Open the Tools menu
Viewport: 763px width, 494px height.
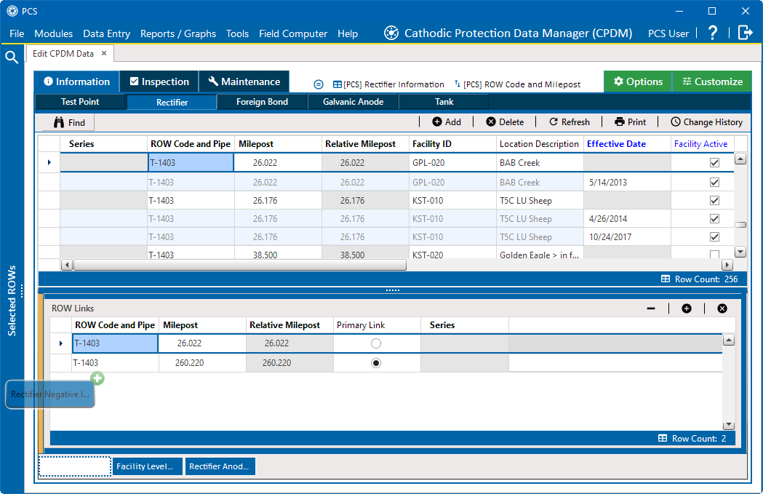coord(237,33)
